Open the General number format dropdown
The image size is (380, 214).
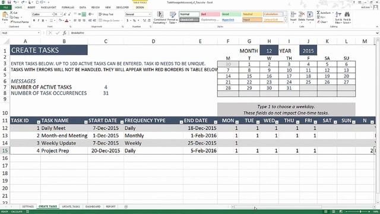[149, 14]
